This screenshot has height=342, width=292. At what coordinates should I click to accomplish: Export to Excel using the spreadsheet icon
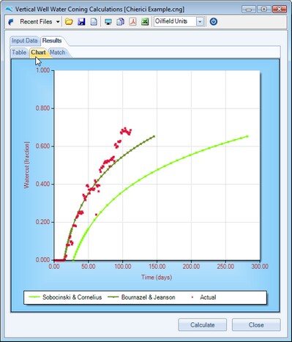[x=145, y=22]
